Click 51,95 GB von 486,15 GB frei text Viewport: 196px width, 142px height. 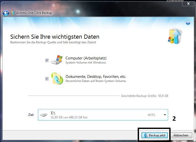[69, 117]
